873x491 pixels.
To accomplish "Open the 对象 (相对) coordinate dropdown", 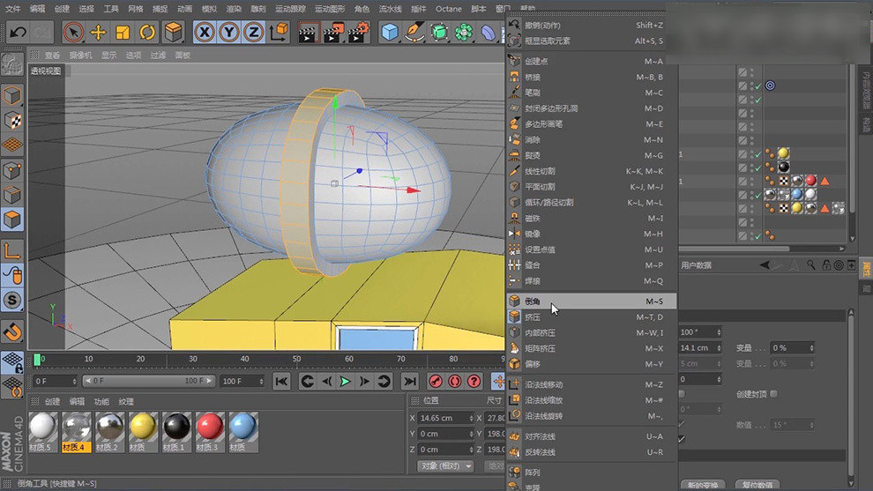I will pos(445,466).
